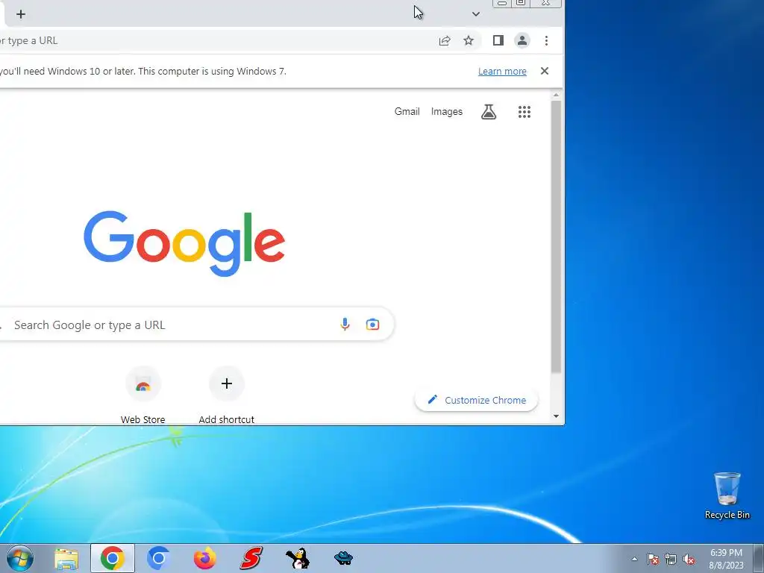Click the Customize Chrome button

tap(476, 400)
